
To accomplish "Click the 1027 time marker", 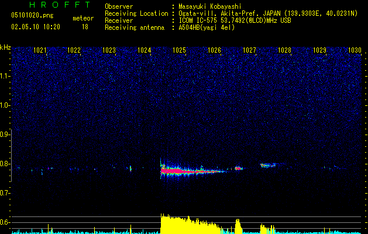I will point(249,50).
